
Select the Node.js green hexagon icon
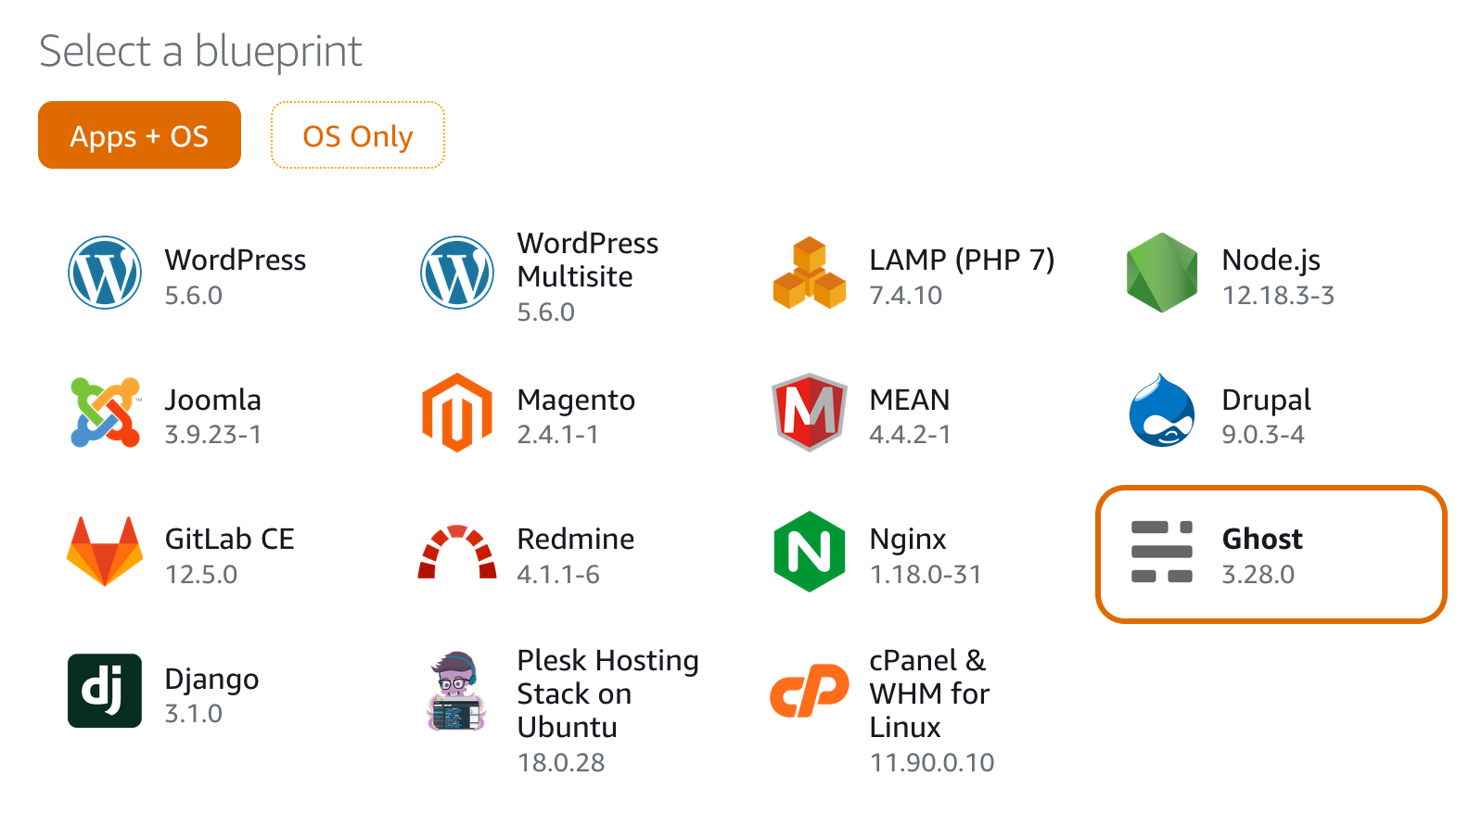point(1162,273)
